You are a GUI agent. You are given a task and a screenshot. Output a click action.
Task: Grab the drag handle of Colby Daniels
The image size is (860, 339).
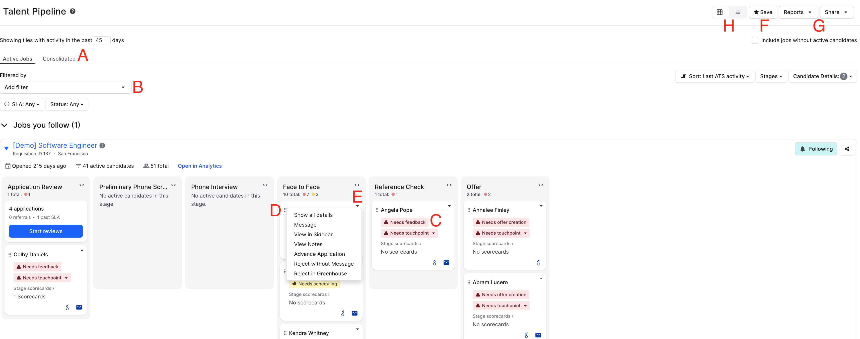10,255
